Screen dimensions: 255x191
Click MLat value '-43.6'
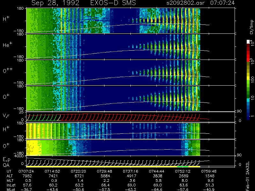tap(52, 189)
